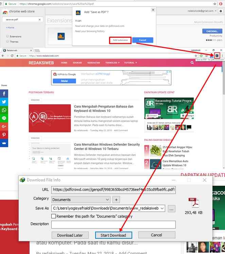
Task: Click the Start Download button
Action: [x=114, y=235]
